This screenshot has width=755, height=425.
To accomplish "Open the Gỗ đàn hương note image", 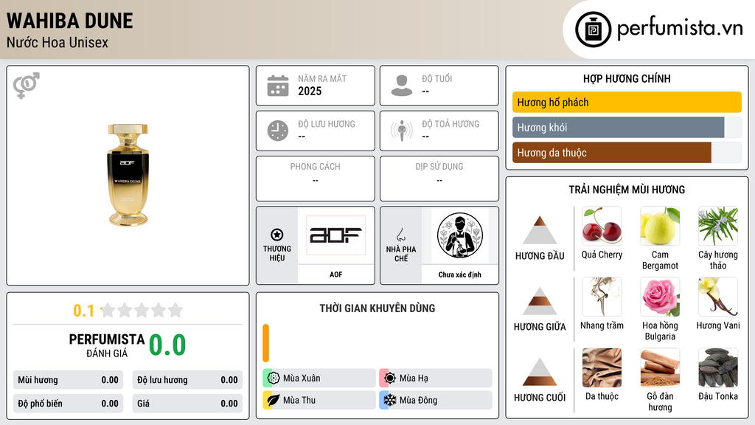I will pyautogui.click(x=660, y=367).
